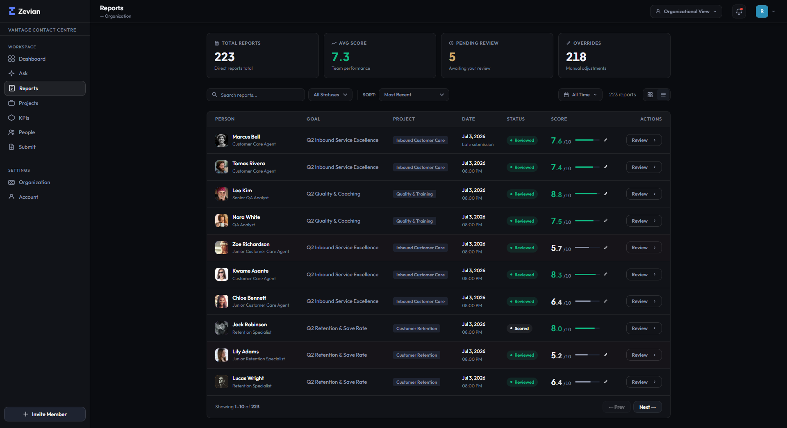Open the Most Recent sort dropdown
Image resolution: width=787 pixels, height=428 pixels.
coord(414,95)
